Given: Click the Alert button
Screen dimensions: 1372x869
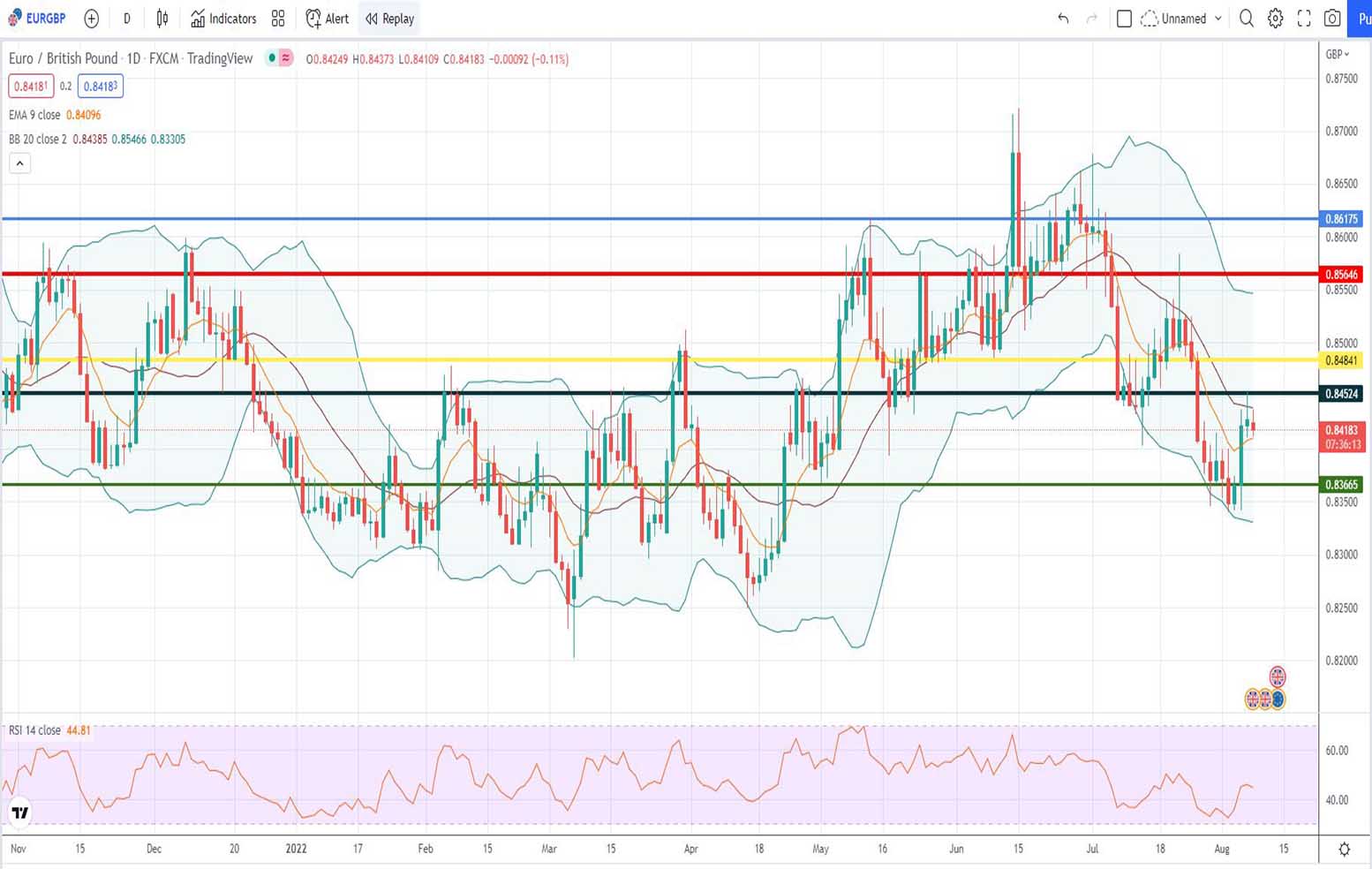Looking at the screenshot, I should tap(327, 19).
